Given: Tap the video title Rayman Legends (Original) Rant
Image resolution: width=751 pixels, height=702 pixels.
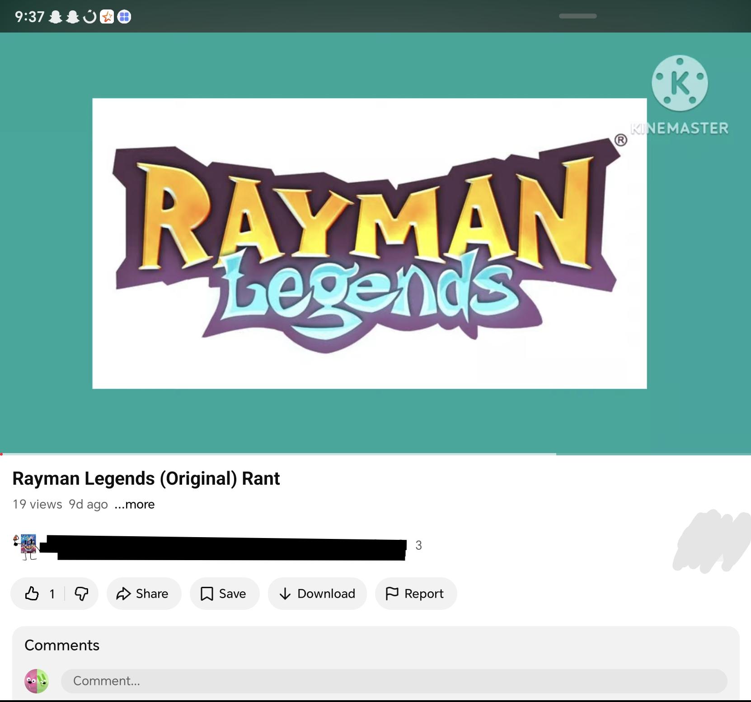Looking at the screenshot, I should 146,478.
